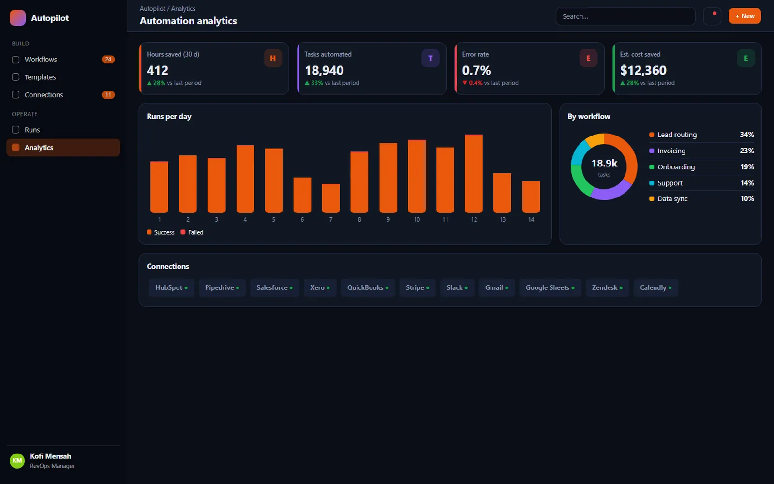The height and width of the screenshot is (484, 774).
Task: Click the T icon on Tasks automated card
Action: 431,58
